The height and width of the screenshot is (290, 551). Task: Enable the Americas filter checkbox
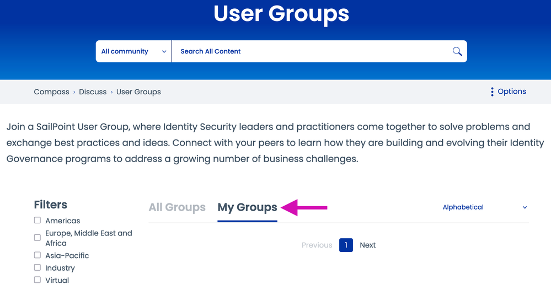38,221
